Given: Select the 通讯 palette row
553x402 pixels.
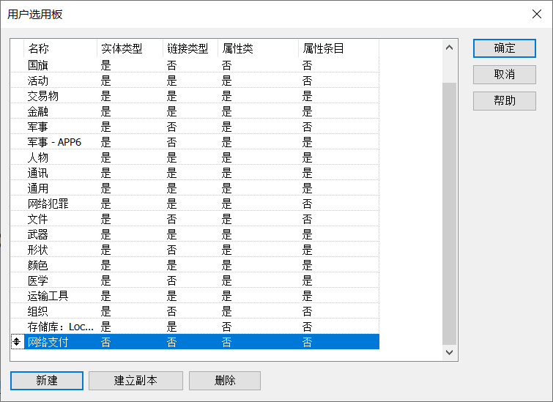Looking at the screenshot, I should [195, 173].
